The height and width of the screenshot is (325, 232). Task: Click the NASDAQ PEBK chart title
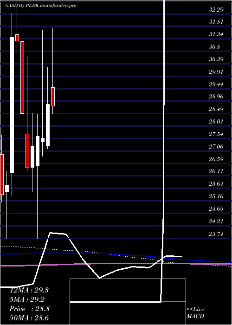click(40, 6)
